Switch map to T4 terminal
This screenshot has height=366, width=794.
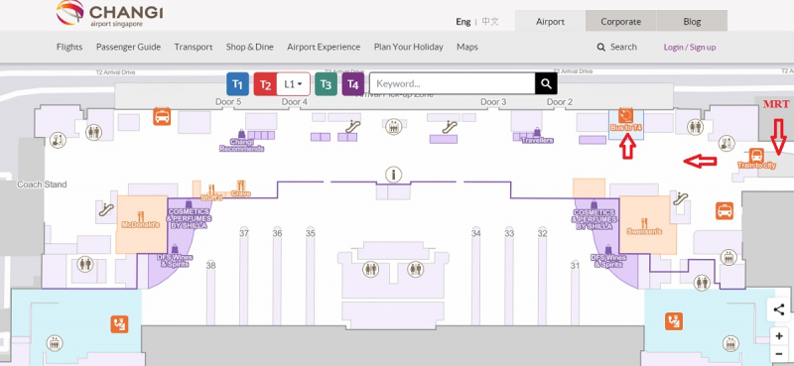[x=353, y=84]
